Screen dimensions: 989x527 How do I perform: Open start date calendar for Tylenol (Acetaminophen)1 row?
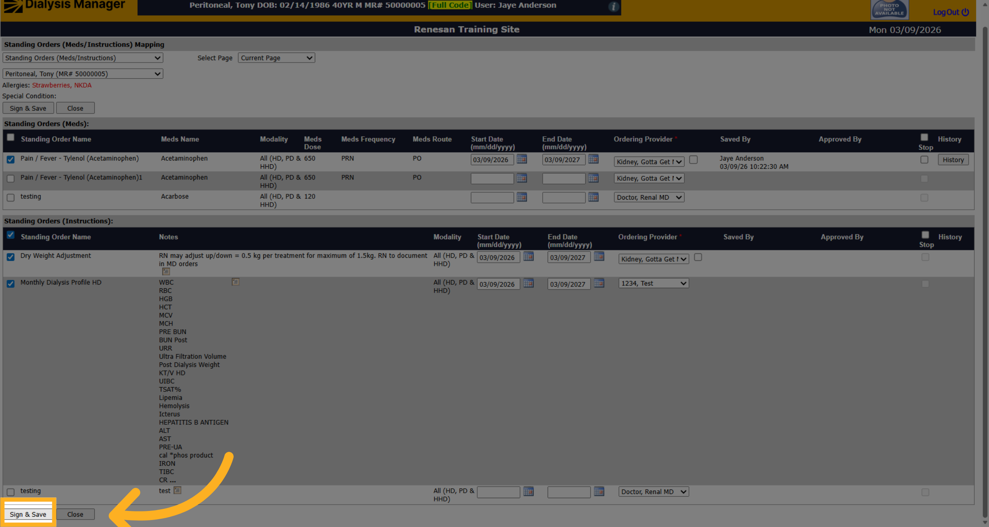pyautogui.click(x=522, y=178)
